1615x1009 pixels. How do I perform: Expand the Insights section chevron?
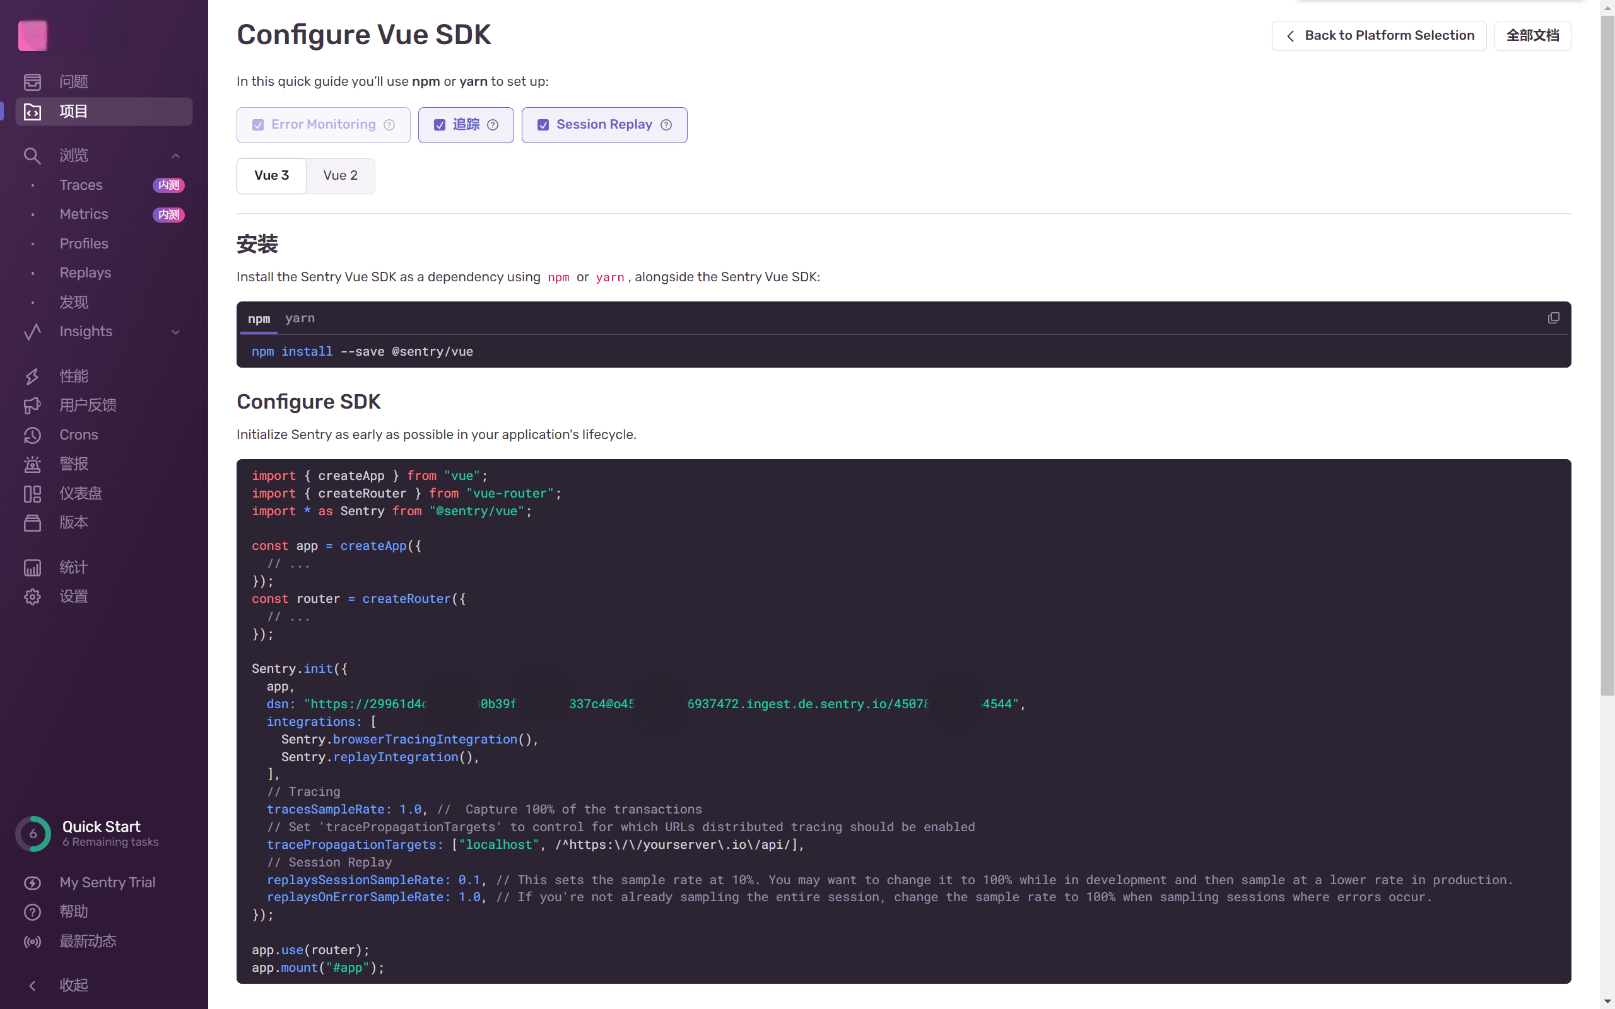(x=175, y=332)
